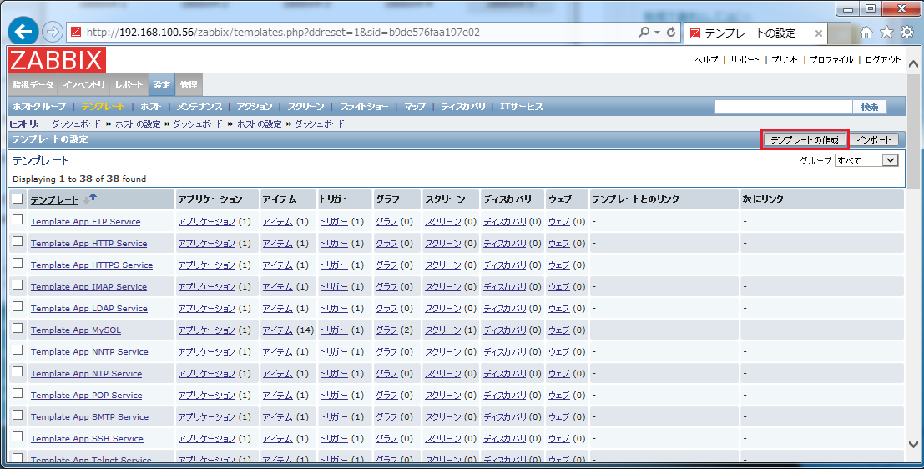924x469 pixels.
Task: Click the browser back arrow button
Action: click(23, 33)
